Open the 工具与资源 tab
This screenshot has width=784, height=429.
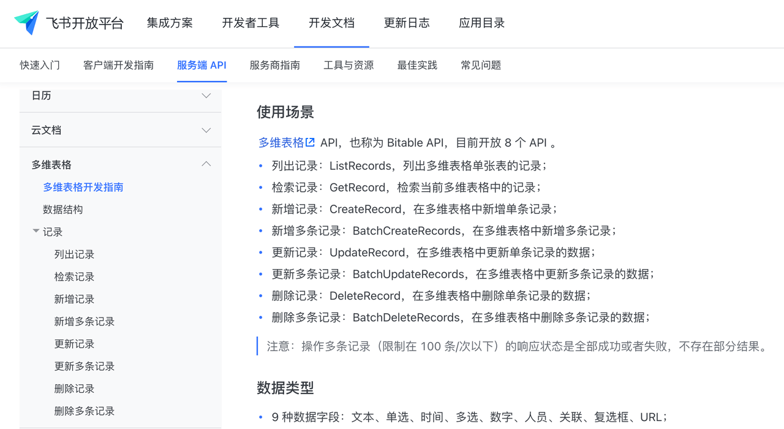(x=349, y=65)
